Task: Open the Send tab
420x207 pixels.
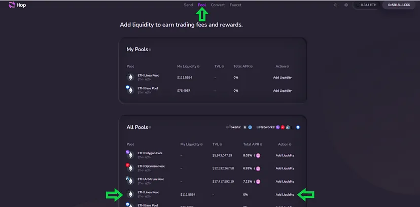Action: 188,5
